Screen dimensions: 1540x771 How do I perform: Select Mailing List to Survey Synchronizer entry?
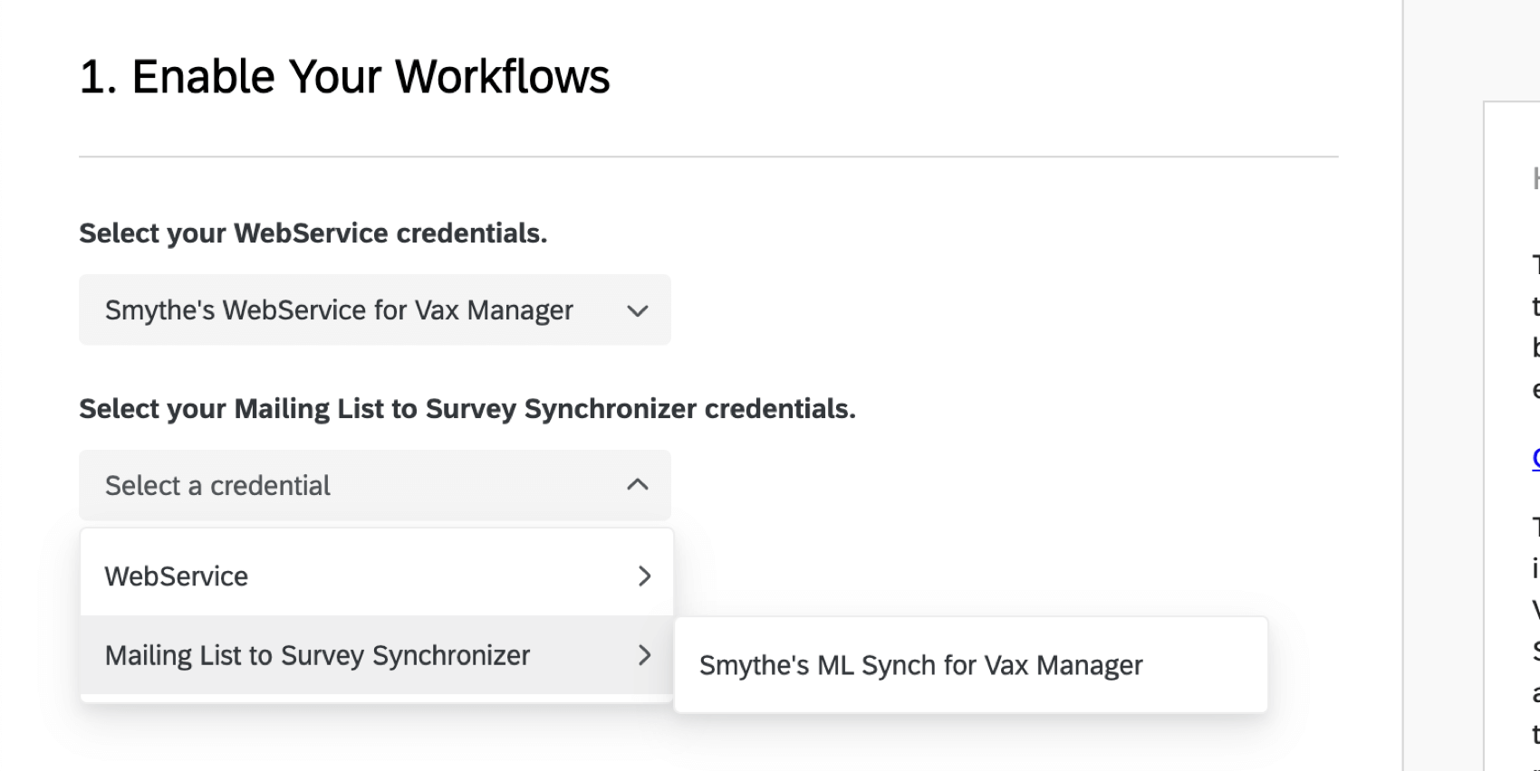317,655
